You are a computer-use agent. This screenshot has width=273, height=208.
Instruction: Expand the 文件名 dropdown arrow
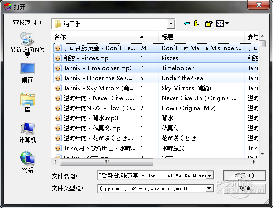pyautogui.click(x=210, y=176)
